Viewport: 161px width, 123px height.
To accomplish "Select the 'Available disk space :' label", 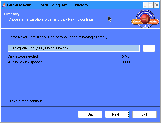I will pos(25,62).
